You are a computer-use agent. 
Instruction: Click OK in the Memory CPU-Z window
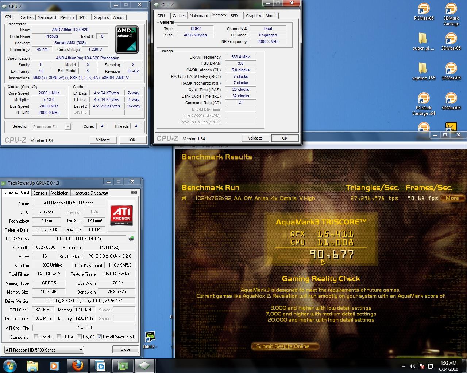coord(285,138)
